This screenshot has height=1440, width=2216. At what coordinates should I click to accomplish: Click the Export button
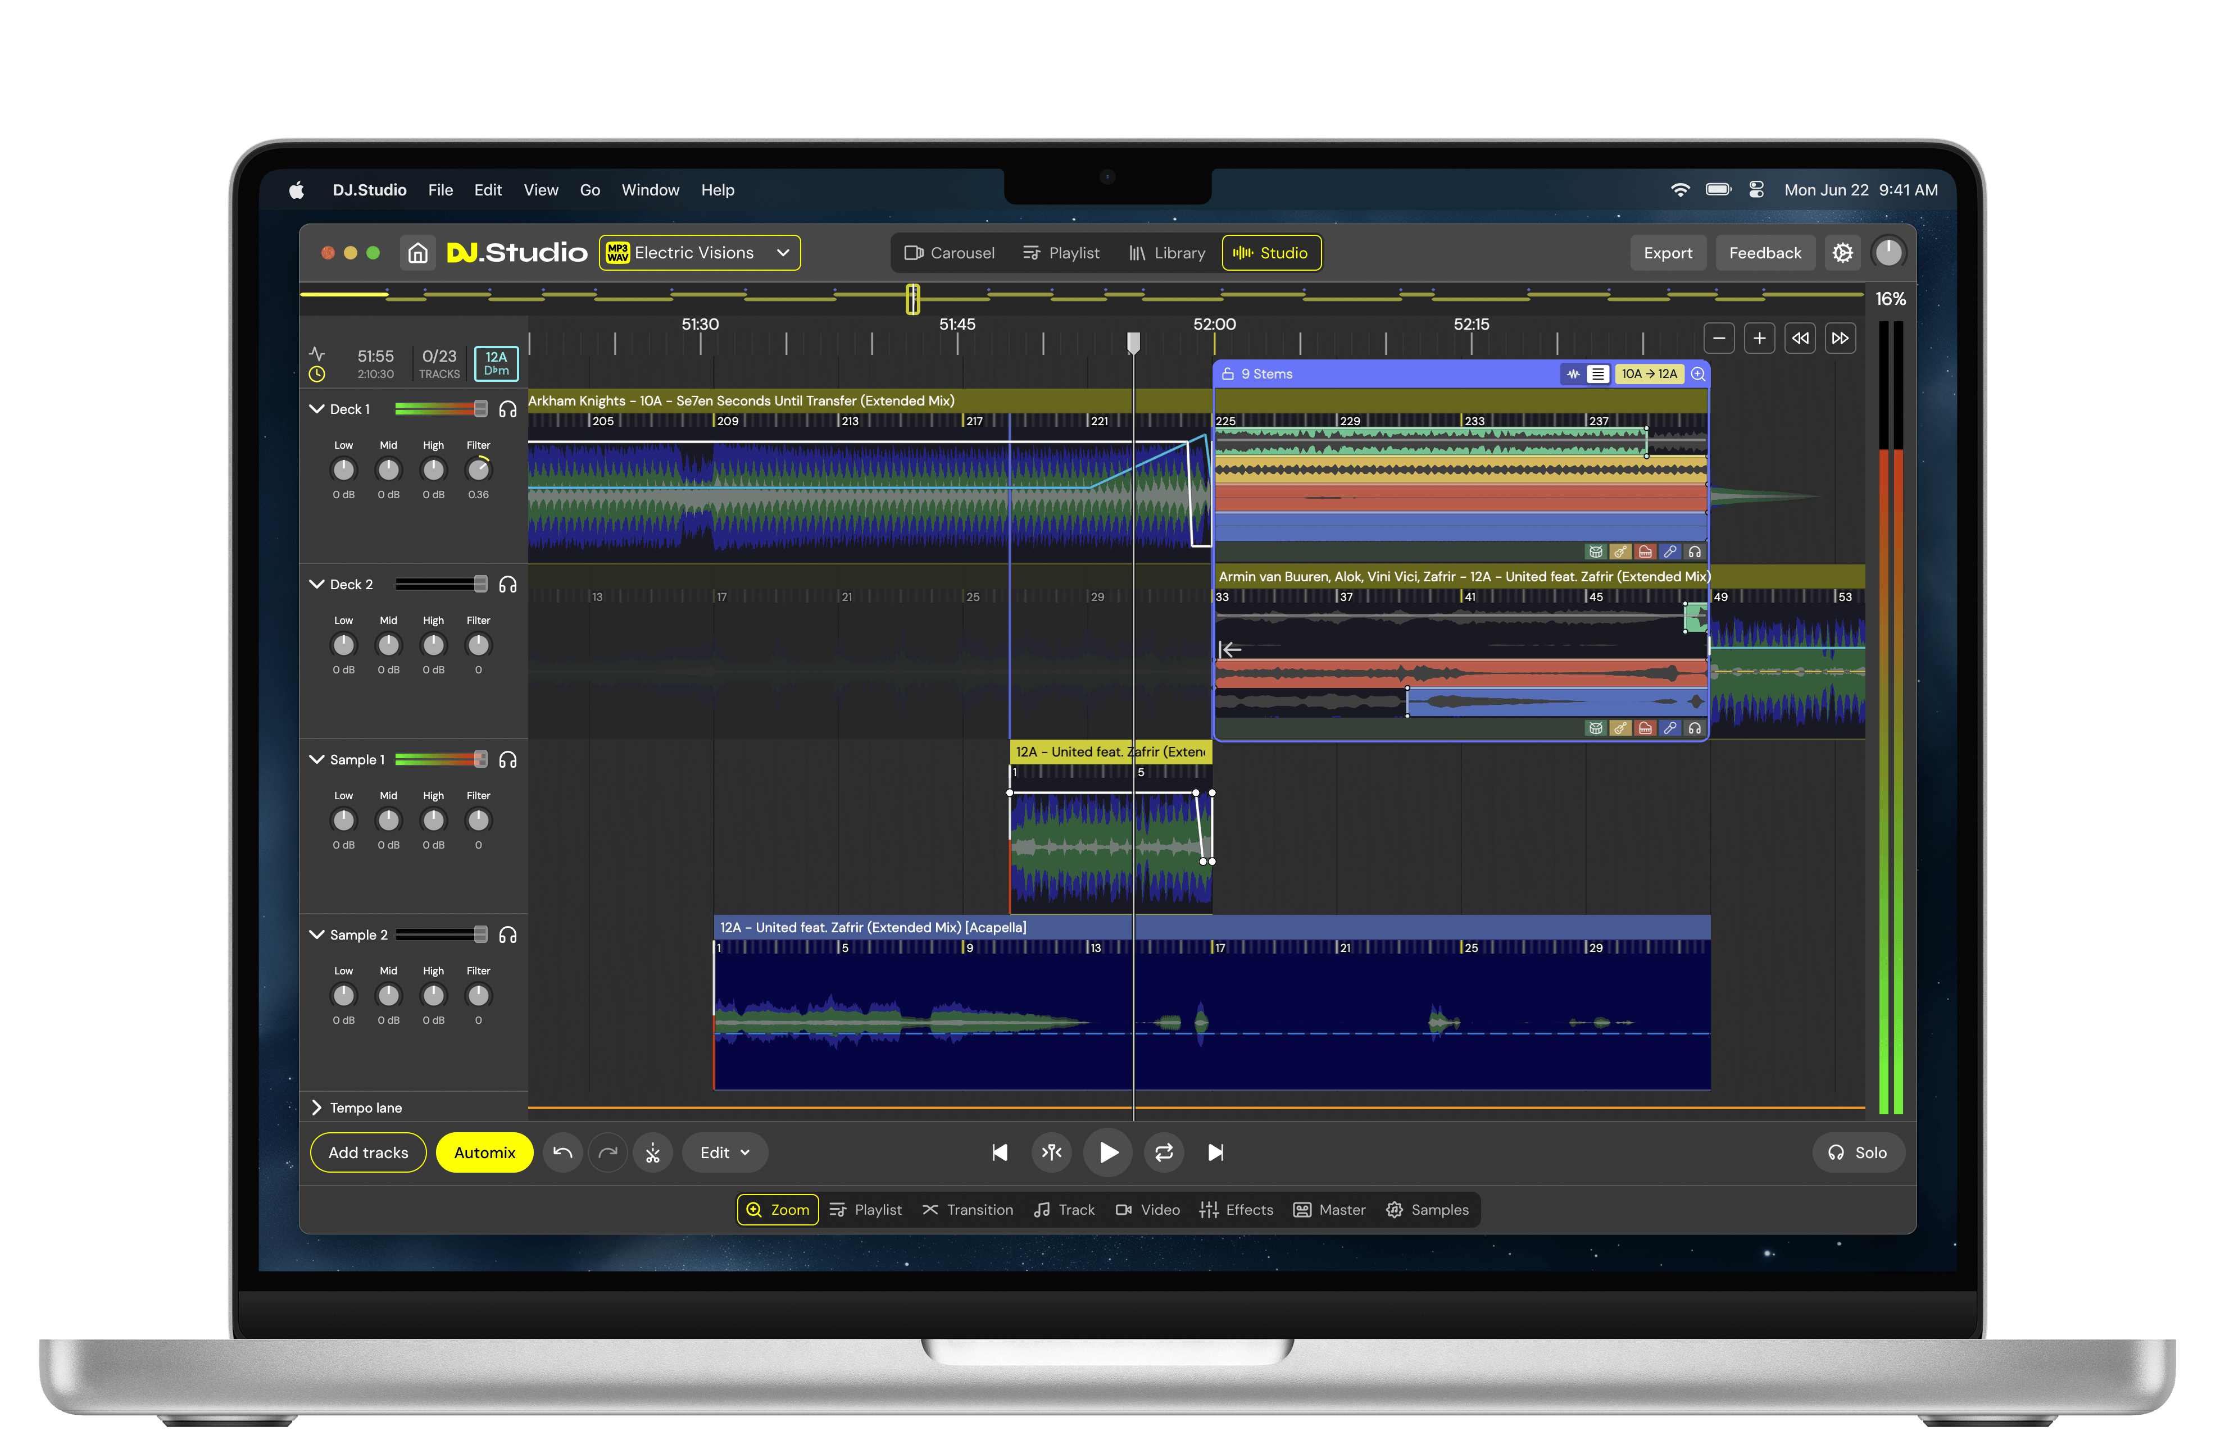click(1668, 252)
